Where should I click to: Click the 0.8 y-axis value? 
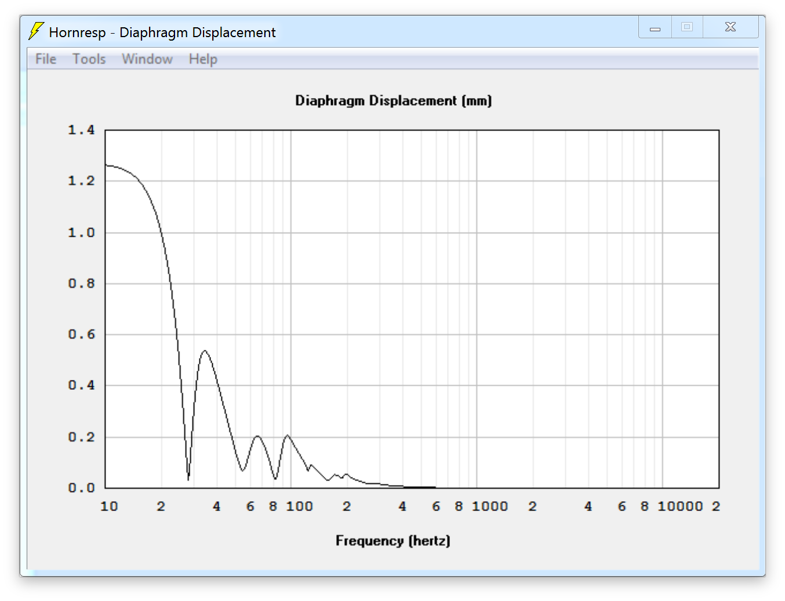pos(81,284)
